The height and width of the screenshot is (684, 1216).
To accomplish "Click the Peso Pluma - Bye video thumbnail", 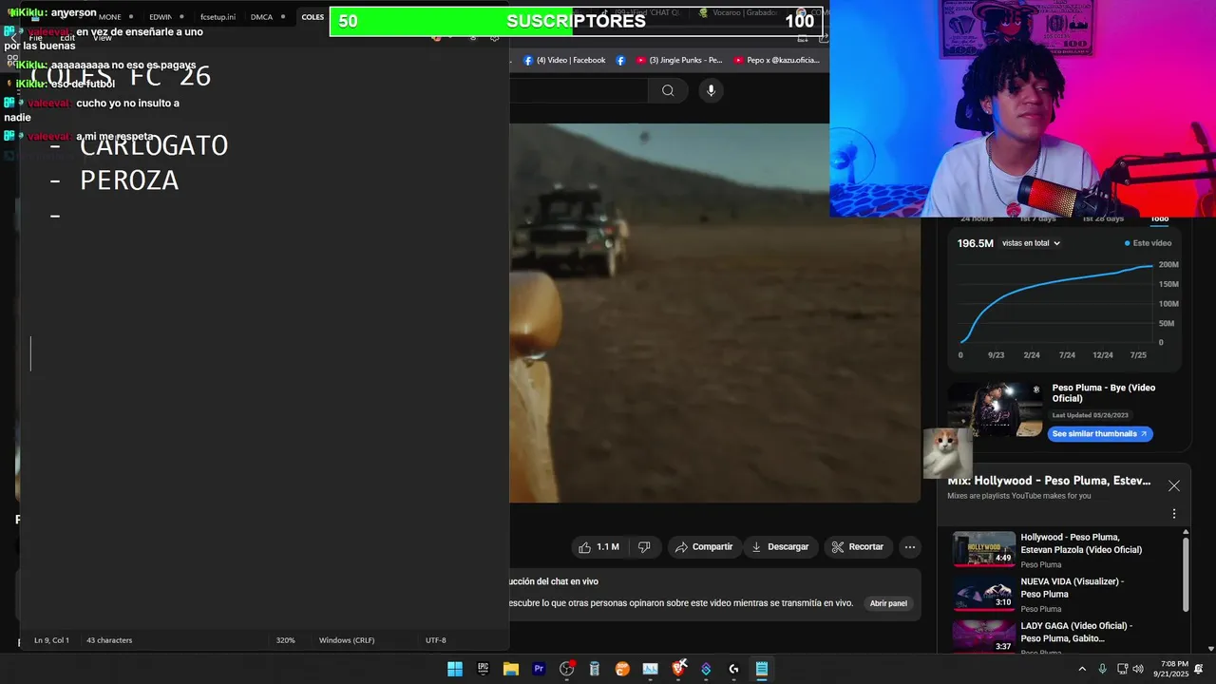I will pyautogui.click(x=995, y=410).
